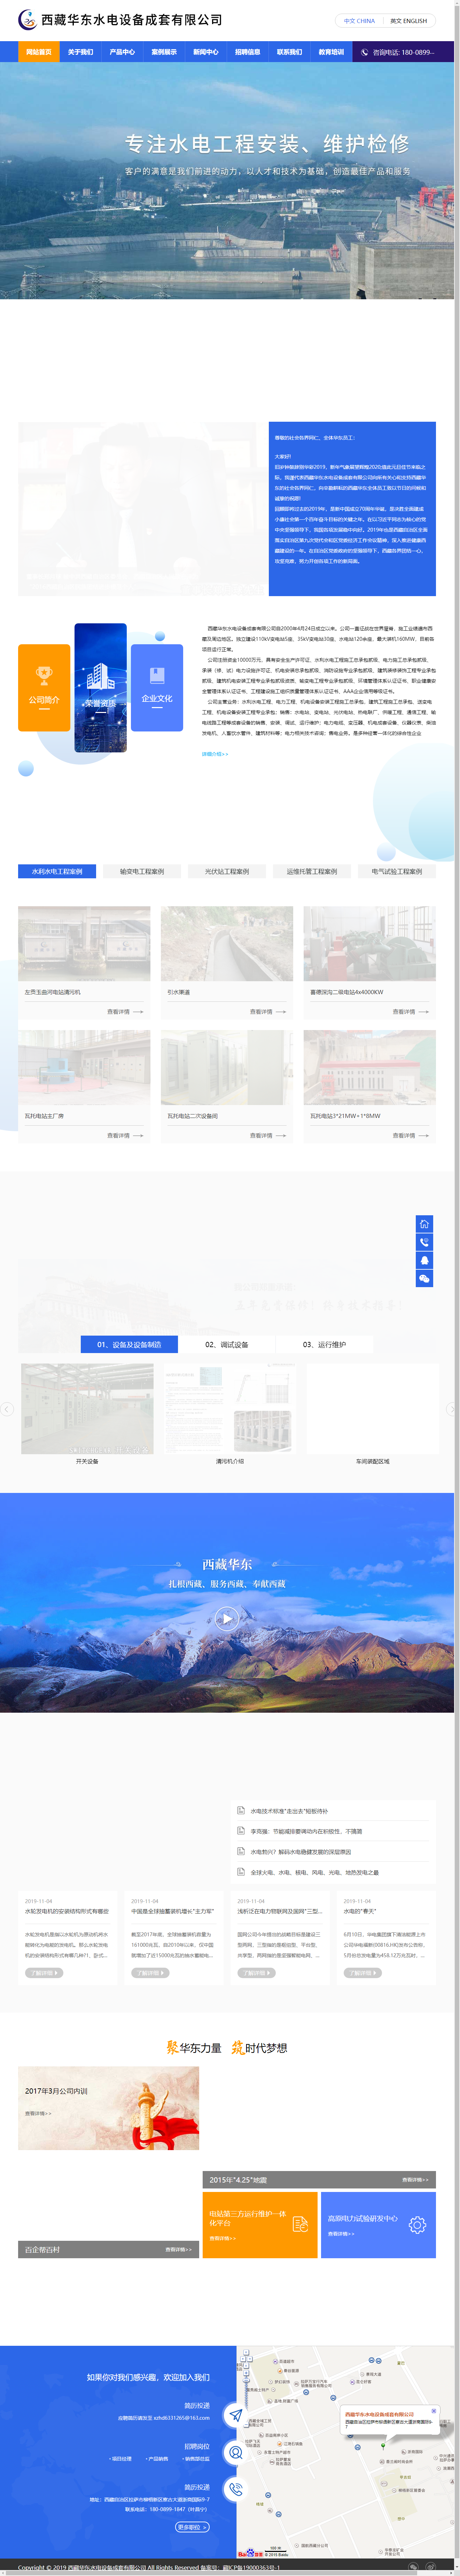
Task: Click person-search icon beside 招聘岗位
Action: [x=235, y=2452]
